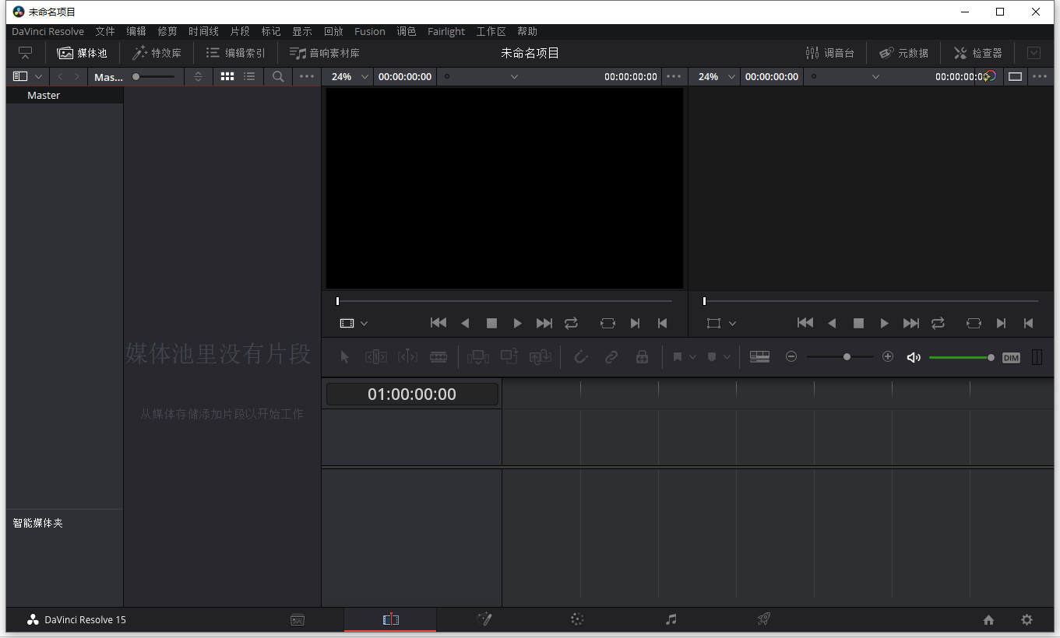This screenshot has width=1060, height=638.
Task: Open the timeline view options icon
Action: point(759,356)
